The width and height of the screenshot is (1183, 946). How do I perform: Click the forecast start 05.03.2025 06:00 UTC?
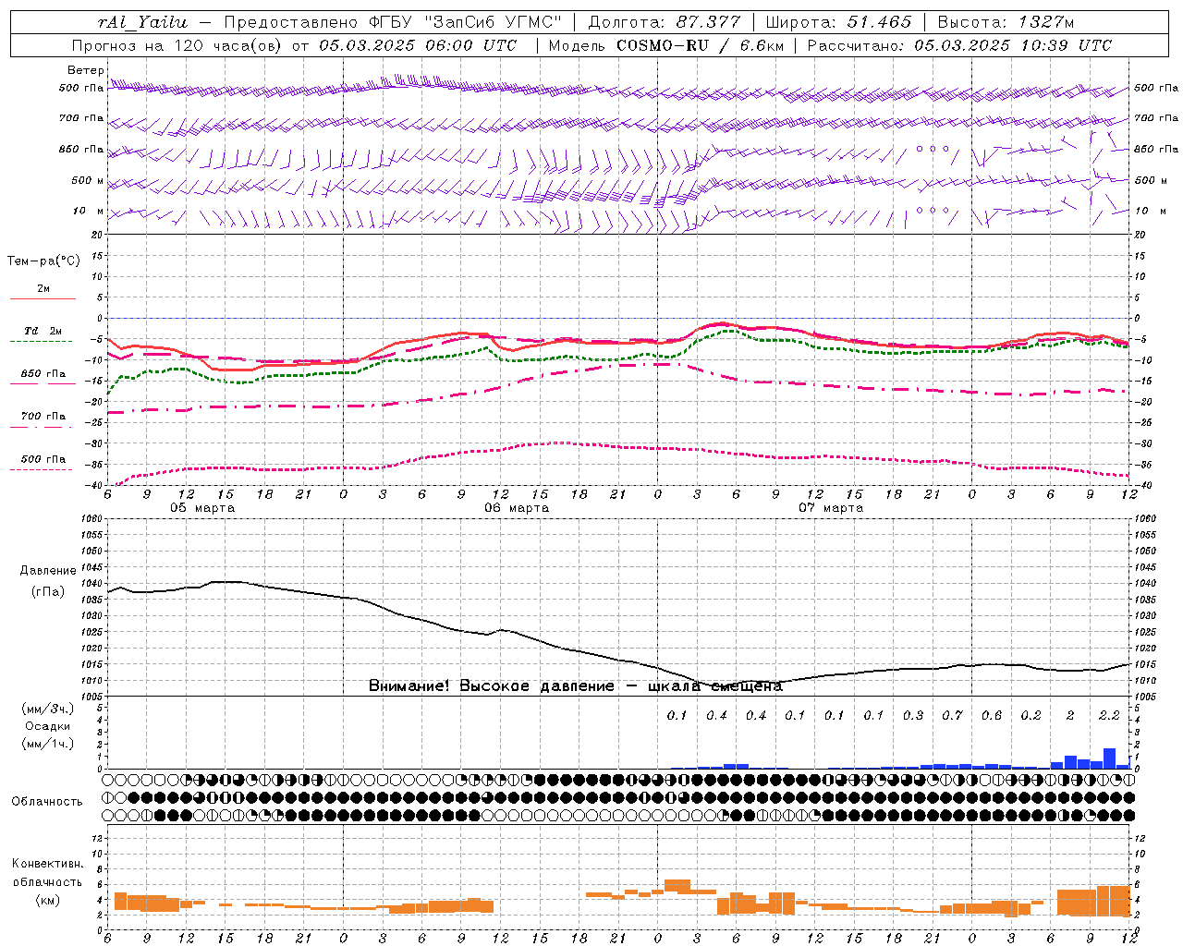pyautogui.click(x=418, y=45)
